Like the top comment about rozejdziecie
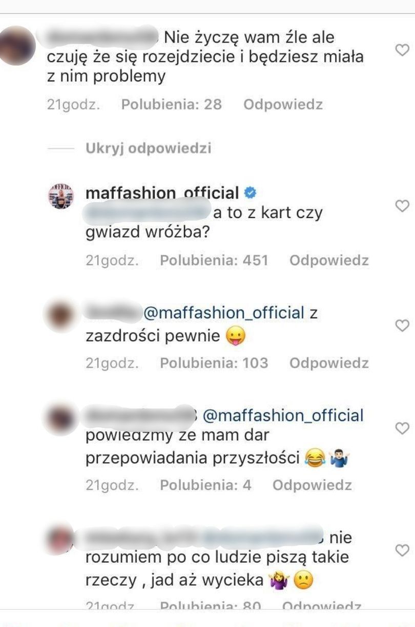 403,50
